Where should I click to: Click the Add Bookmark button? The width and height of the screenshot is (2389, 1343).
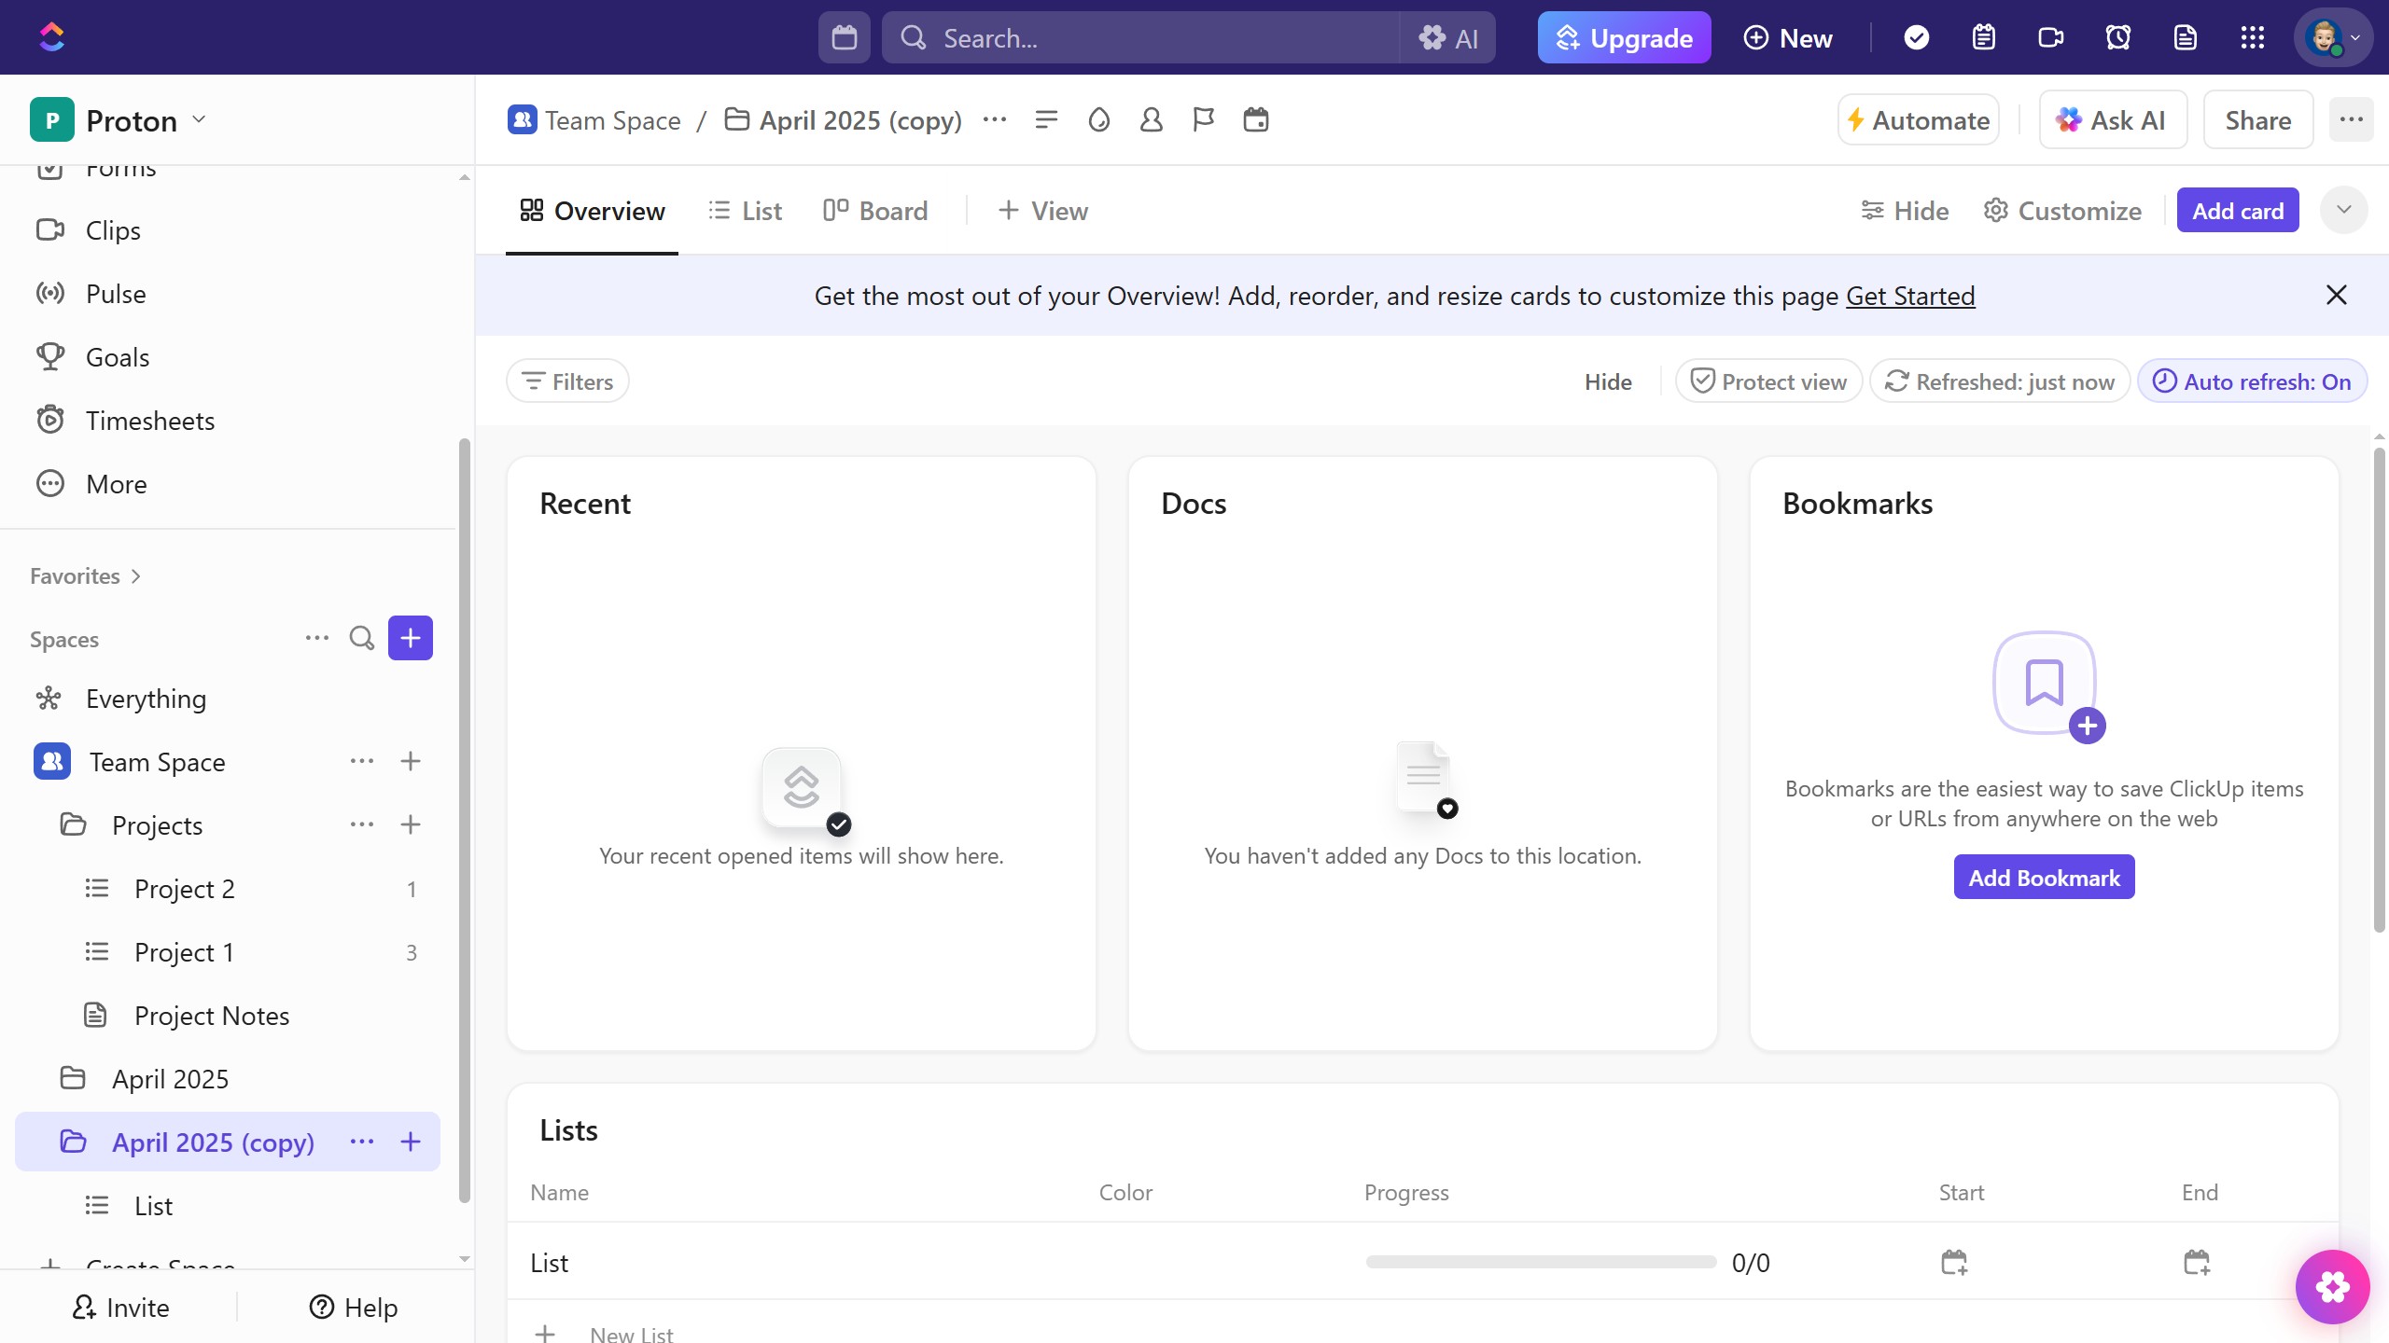(x=2044, y=878)
